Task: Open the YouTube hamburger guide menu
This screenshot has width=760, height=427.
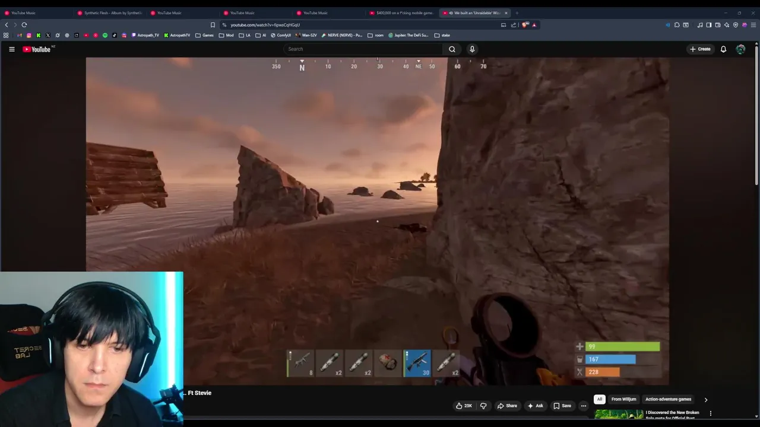Action: pyautogui.click(x=12, y=49)
